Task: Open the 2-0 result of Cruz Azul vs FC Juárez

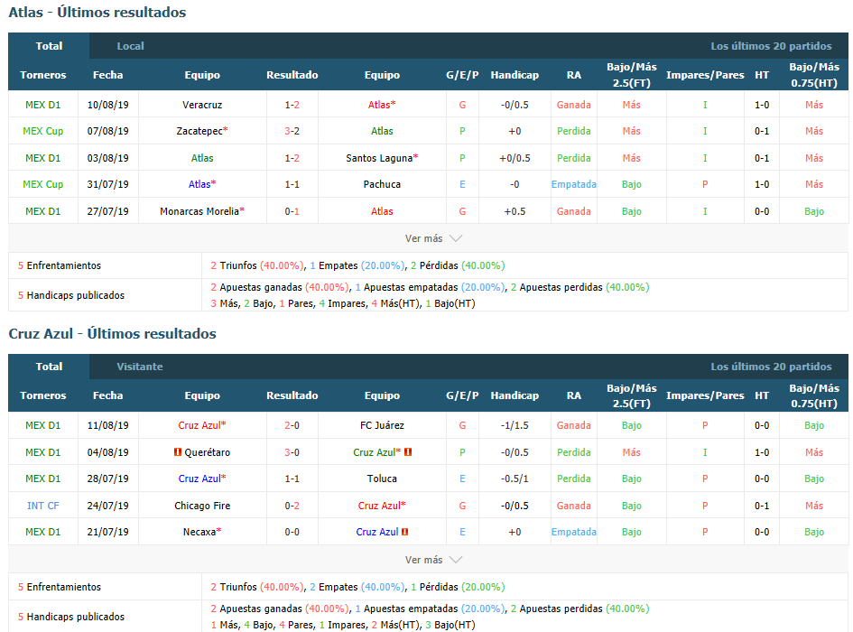Action: coord(292,425)
